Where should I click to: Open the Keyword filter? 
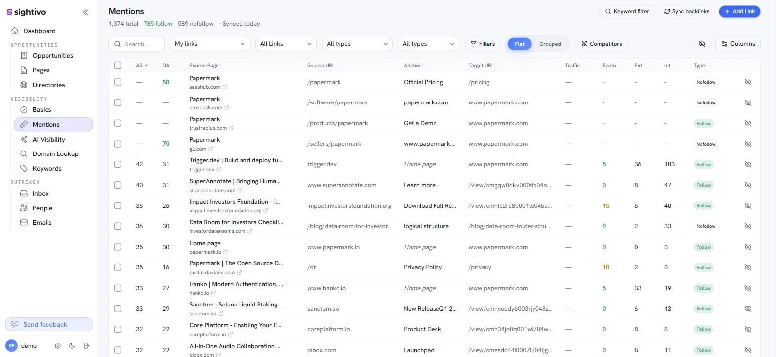point(627,11)
